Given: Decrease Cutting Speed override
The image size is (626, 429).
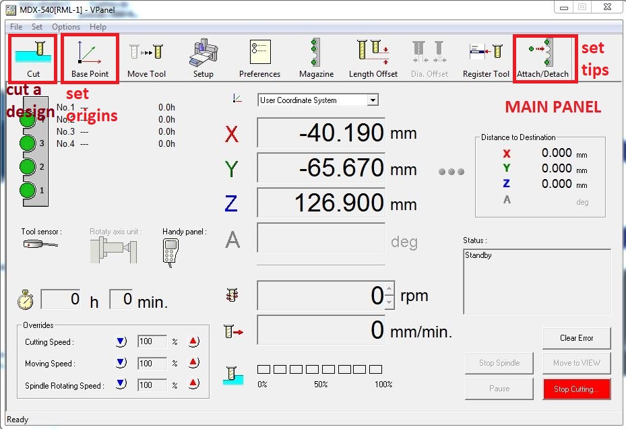Looking at the screenshot, I should (121, 341).
